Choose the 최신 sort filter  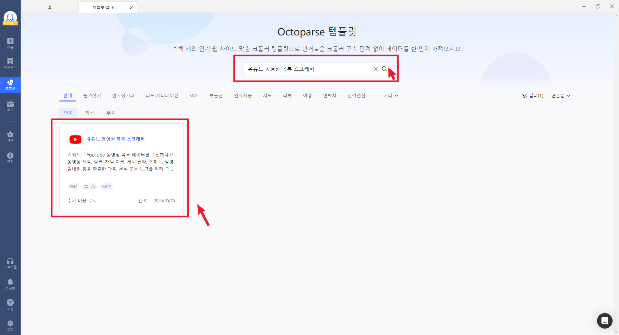pyautogui.click(x=89, y=113)
